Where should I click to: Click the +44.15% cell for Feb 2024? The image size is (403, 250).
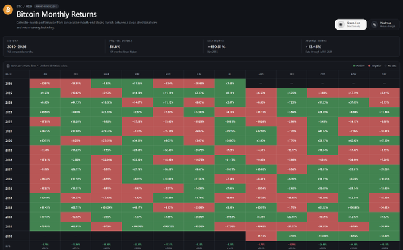point(75,102)
